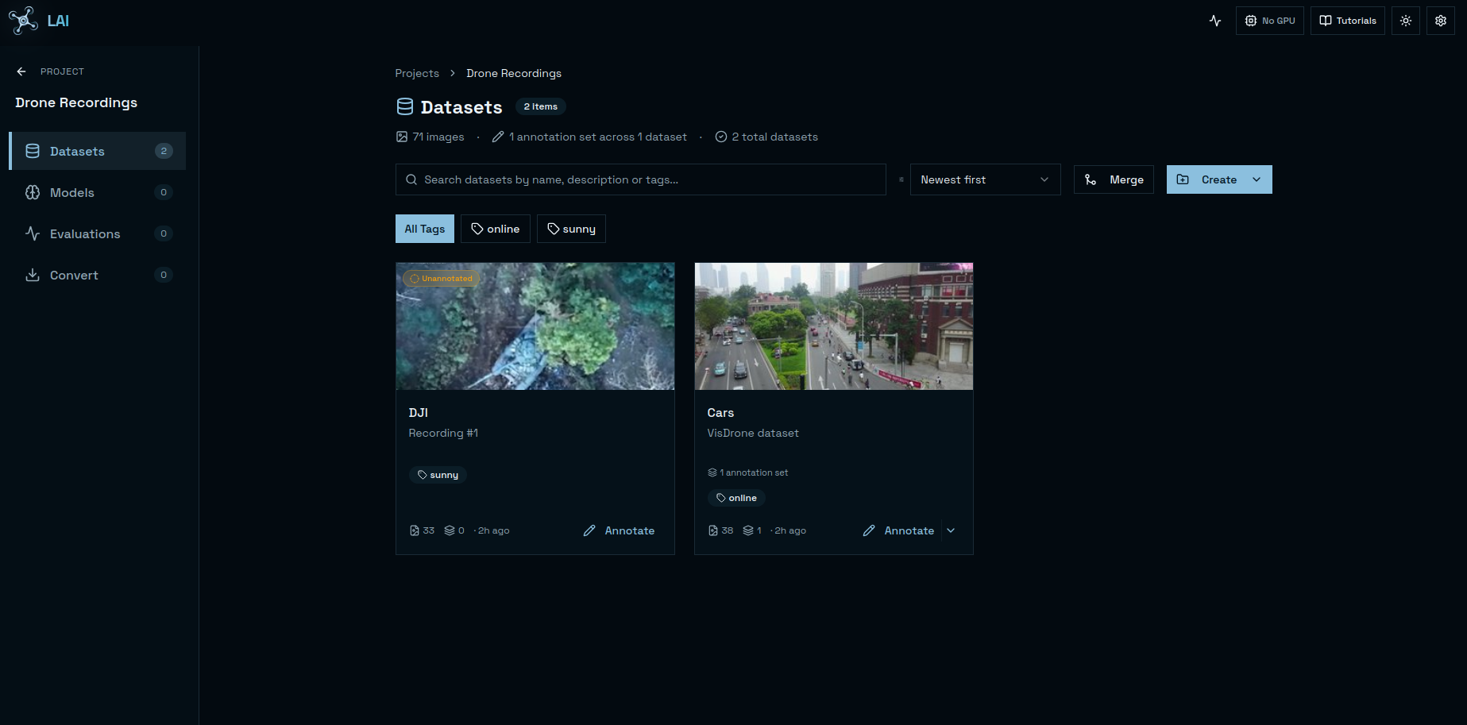Screen dimensions: 1467x725
Task: Click the Datasets count badge in sidebar
Action: [164, 151]
